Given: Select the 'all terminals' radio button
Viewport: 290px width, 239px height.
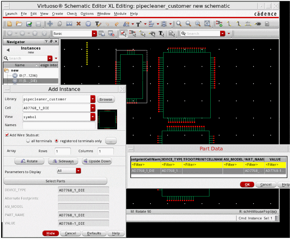Looking at the screenshot, I should tap(28, 141).
